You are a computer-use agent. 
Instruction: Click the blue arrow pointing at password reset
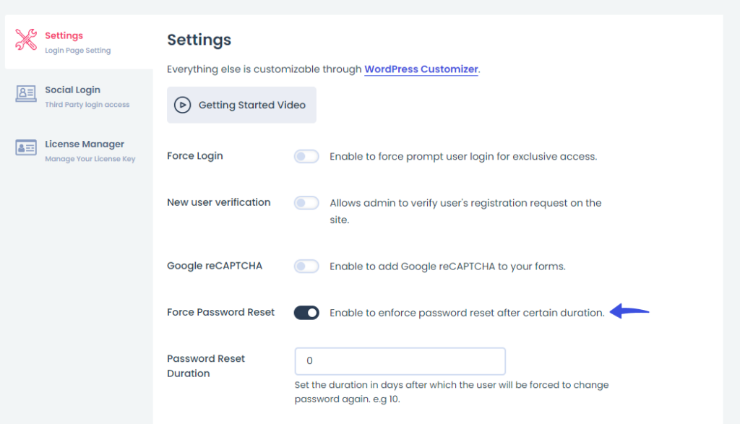[x=629, y=311]
